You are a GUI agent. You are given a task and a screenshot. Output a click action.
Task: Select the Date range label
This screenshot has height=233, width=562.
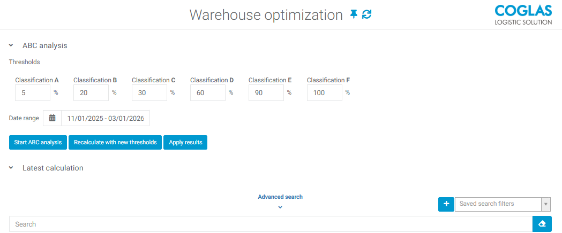click(24, 118)
